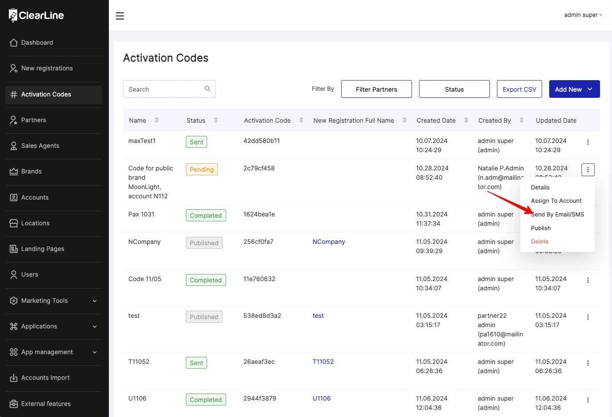Select activation code 2c79cf458
This screenshot has height=417, width=612.
click(x=259, y=168)
